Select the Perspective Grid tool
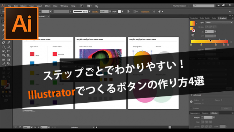The width and height of the screenshot is (234, 132). (x=9, y=55)
